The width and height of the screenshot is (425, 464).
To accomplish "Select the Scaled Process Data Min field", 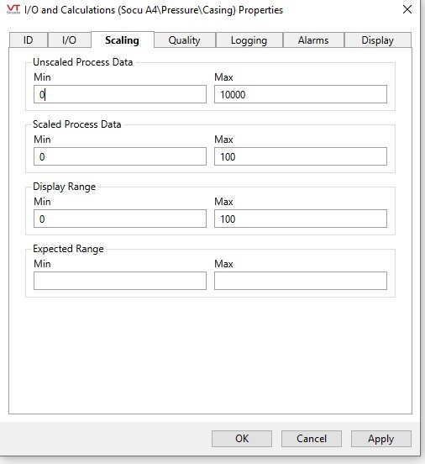I will tap(120, 156).
